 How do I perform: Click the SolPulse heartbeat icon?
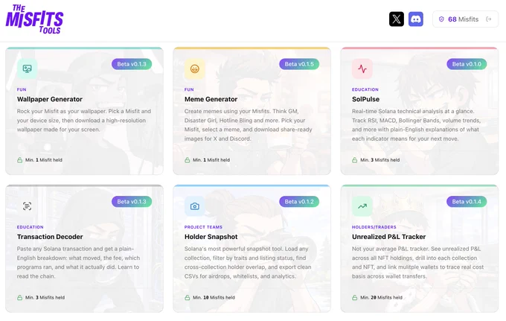362,69
